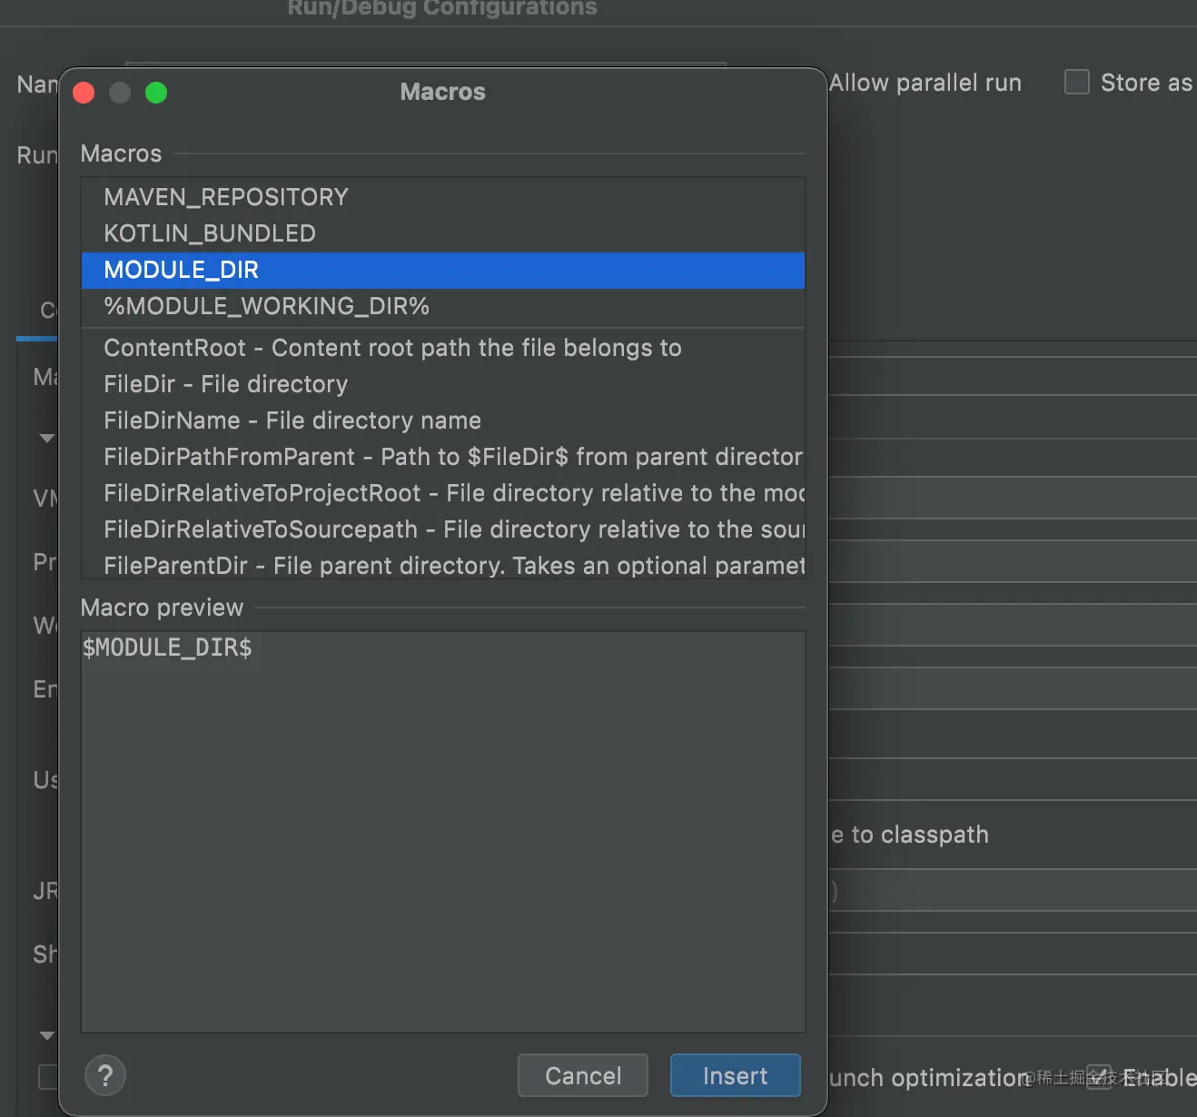Open help with the question mark button

click(105, 1076)
